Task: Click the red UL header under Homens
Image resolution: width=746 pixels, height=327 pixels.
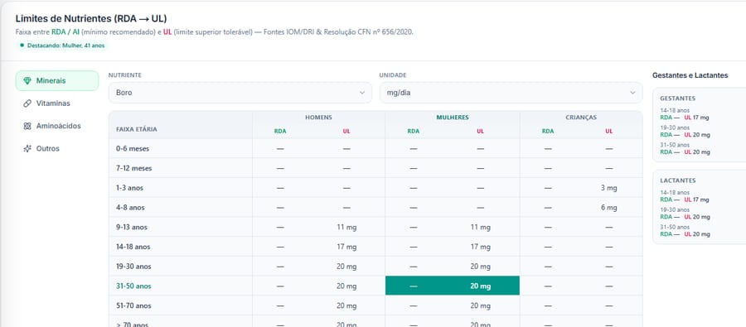Action: [346, 131]
